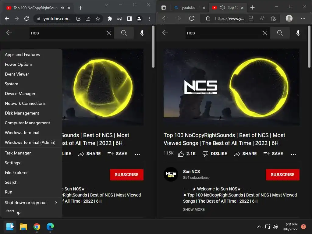Click SAVE under video in Chrome window
Image resolution: width=312 pixels, height=234 pixels.
pyautogui.click(x=117, y=154)
